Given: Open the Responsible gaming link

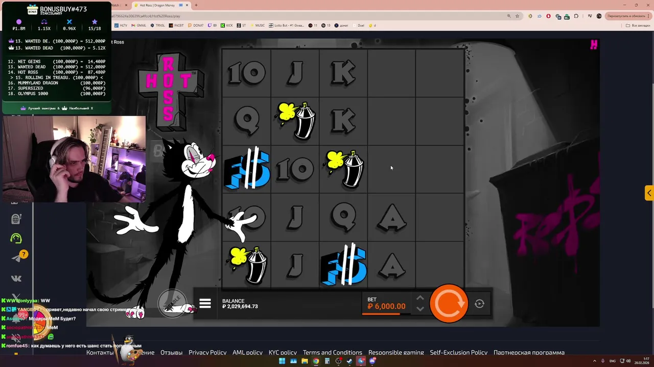Looking at the screenshot, I should point(396,353).
